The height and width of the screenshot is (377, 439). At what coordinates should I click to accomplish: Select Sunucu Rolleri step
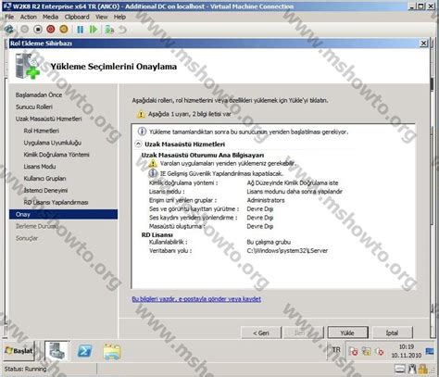pos(34,107)
